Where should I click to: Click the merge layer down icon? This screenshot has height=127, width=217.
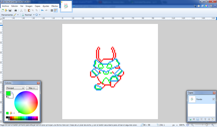[201, 119]
